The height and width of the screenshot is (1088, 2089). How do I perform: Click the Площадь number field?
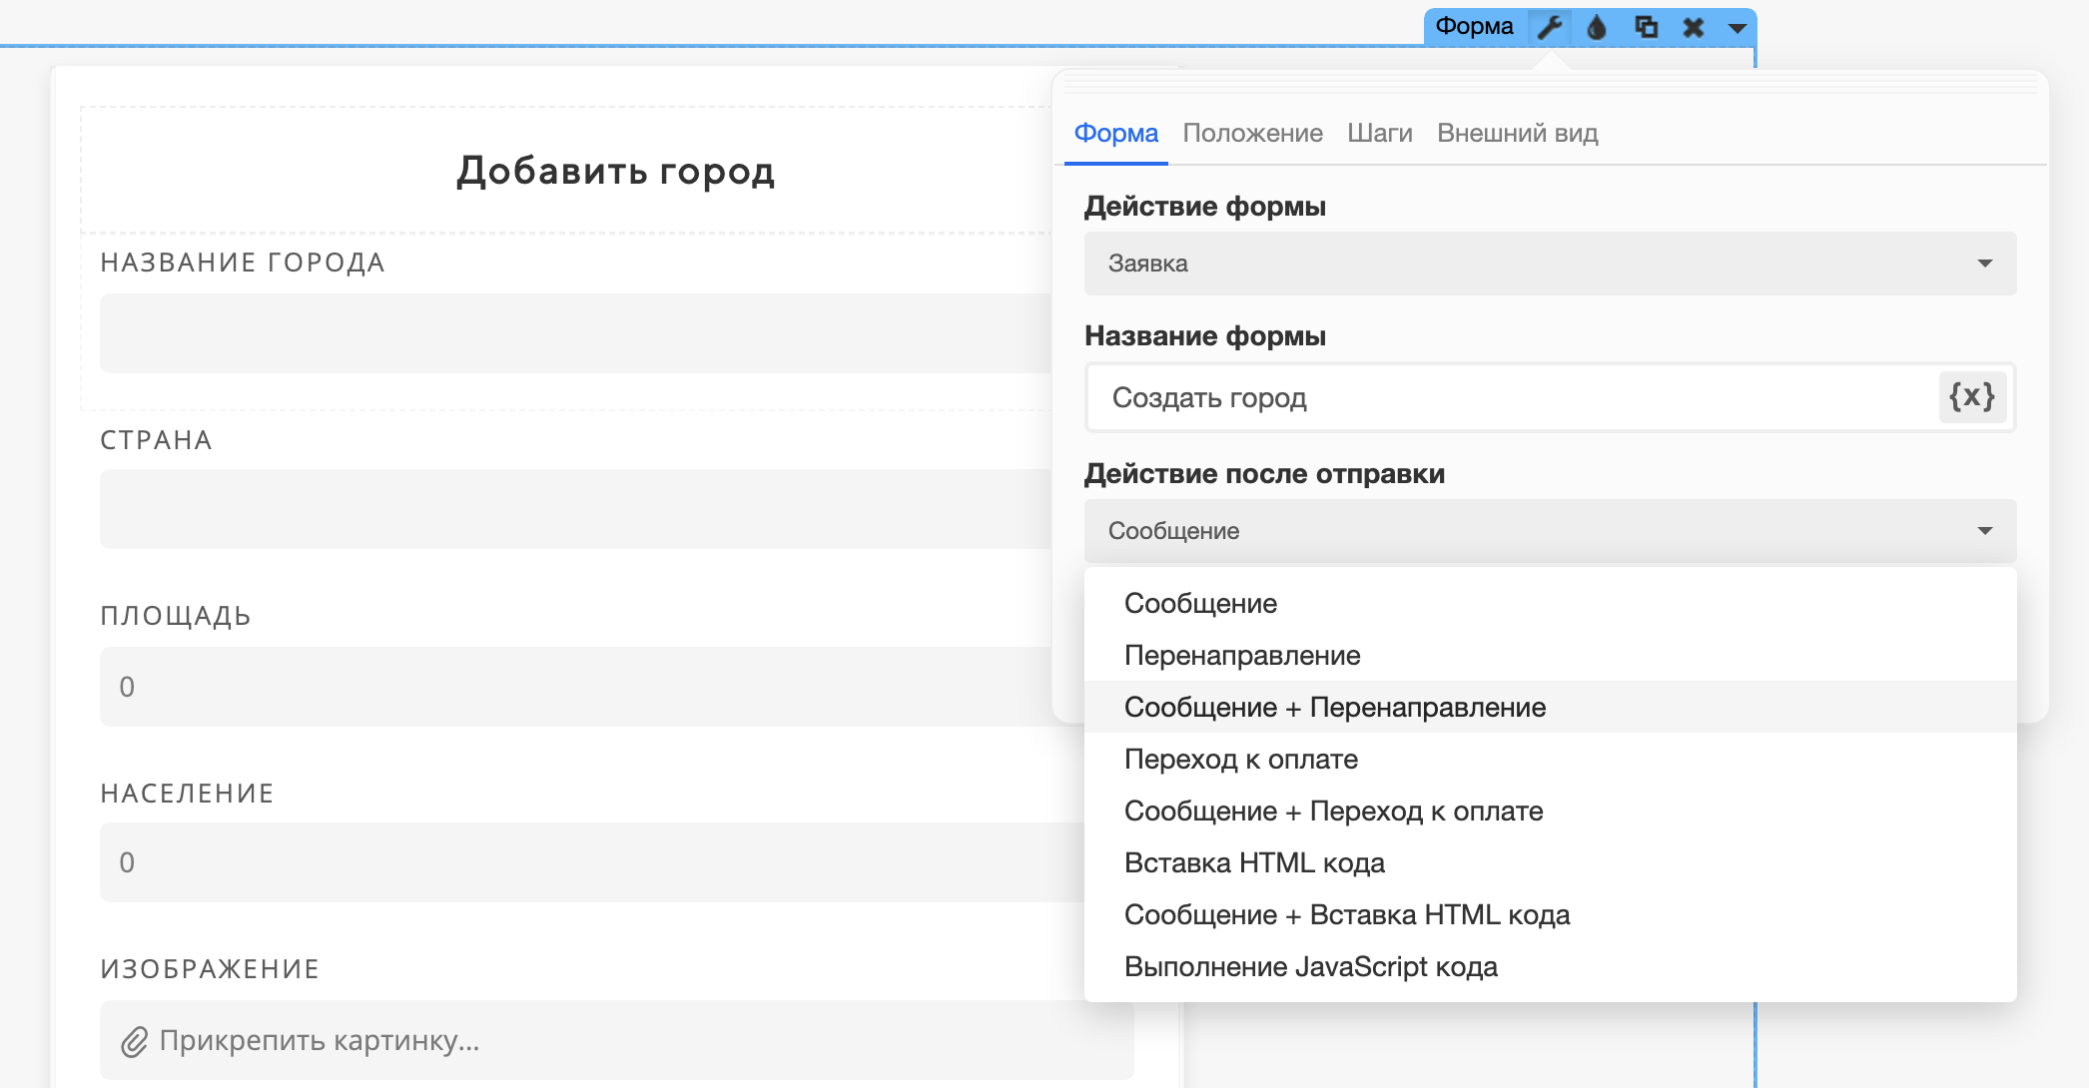click(x=576, y=687)
